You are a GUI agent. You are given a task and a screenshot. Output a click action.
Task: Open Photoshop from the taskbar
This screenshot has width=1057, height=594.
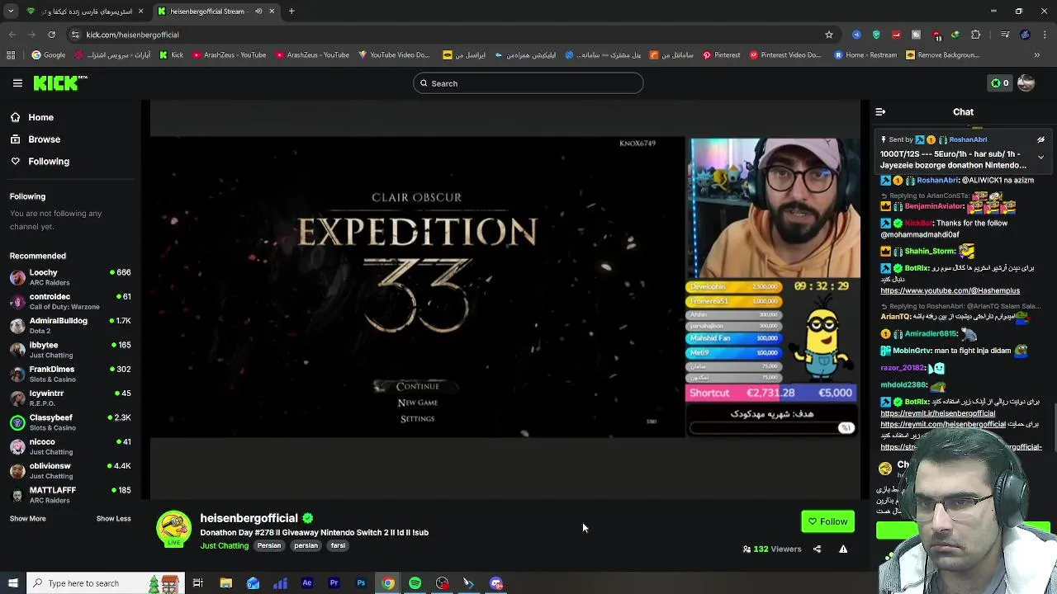point(361,583)
